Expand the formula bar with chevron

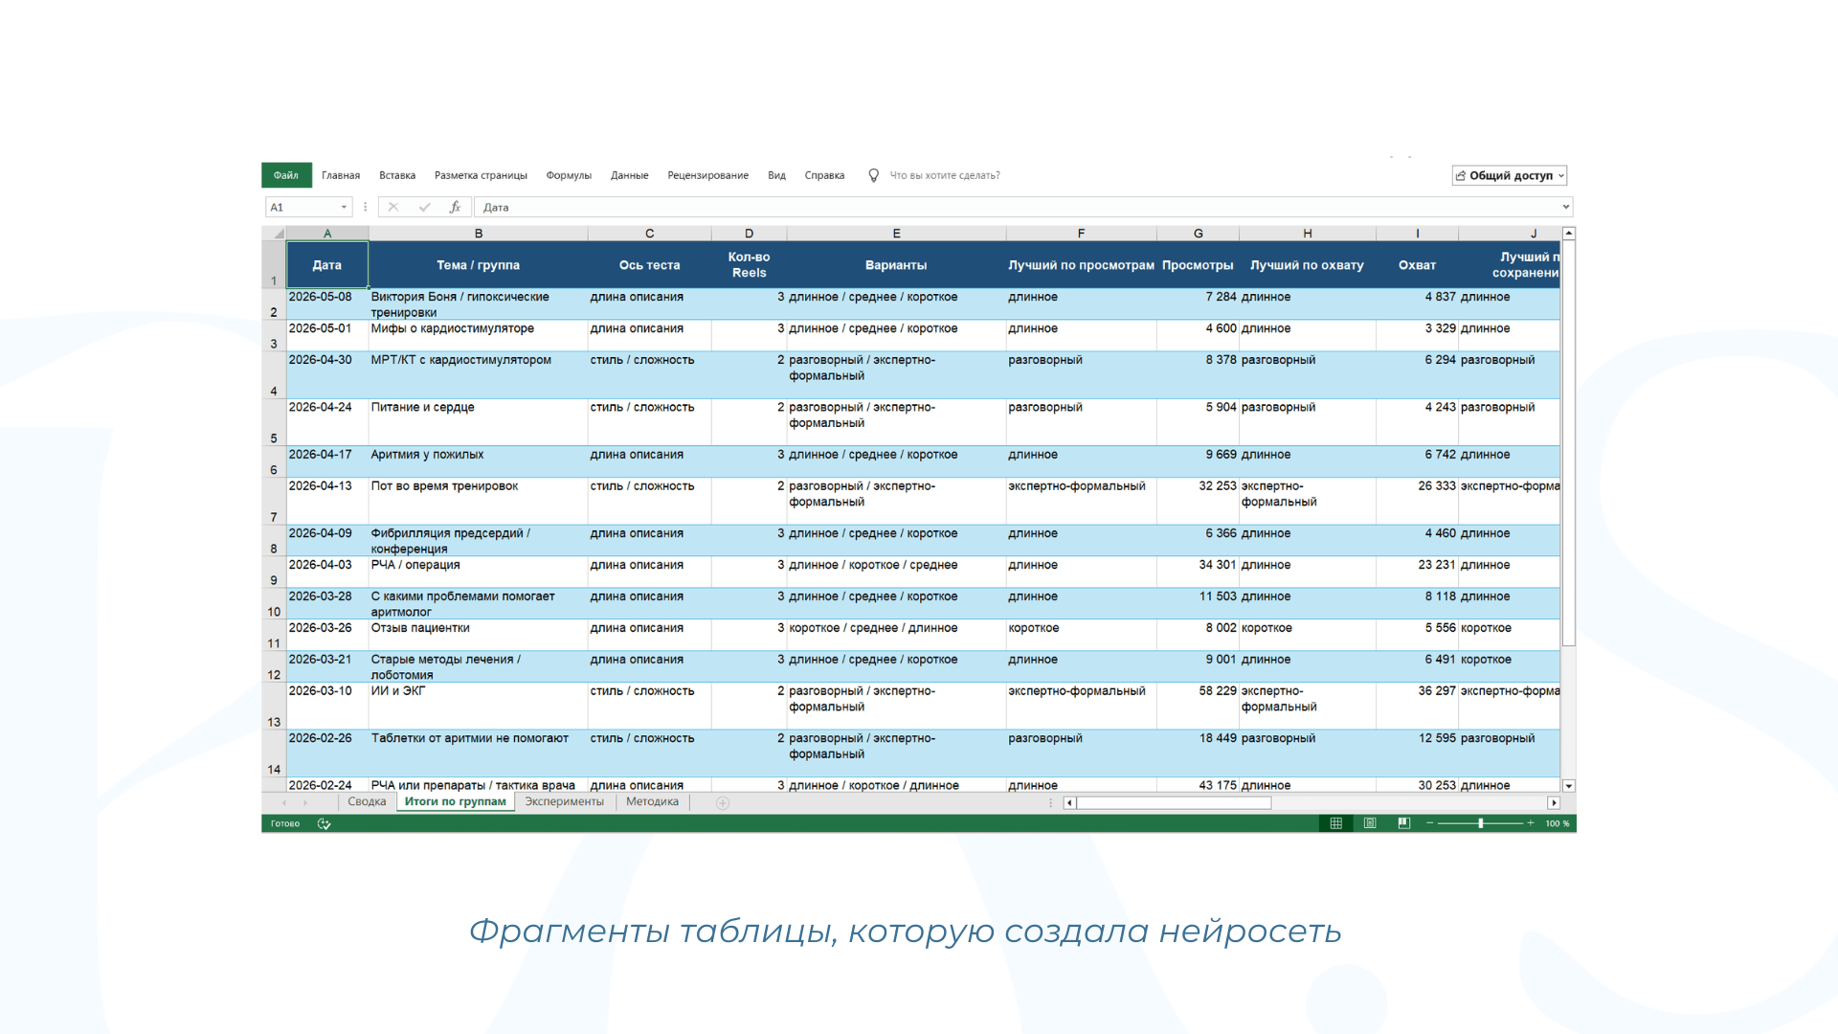click(x=1566, y=207)
